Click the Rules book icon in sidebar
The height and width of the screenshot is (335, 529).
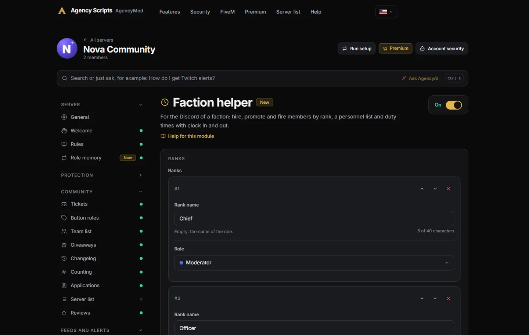[x=64, y=144]
